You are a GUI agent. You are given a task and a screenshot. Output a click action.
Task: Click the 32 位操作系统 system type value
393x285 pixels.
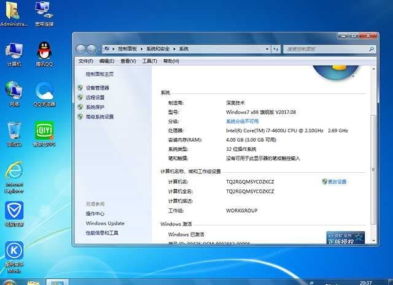coord(241,149)
